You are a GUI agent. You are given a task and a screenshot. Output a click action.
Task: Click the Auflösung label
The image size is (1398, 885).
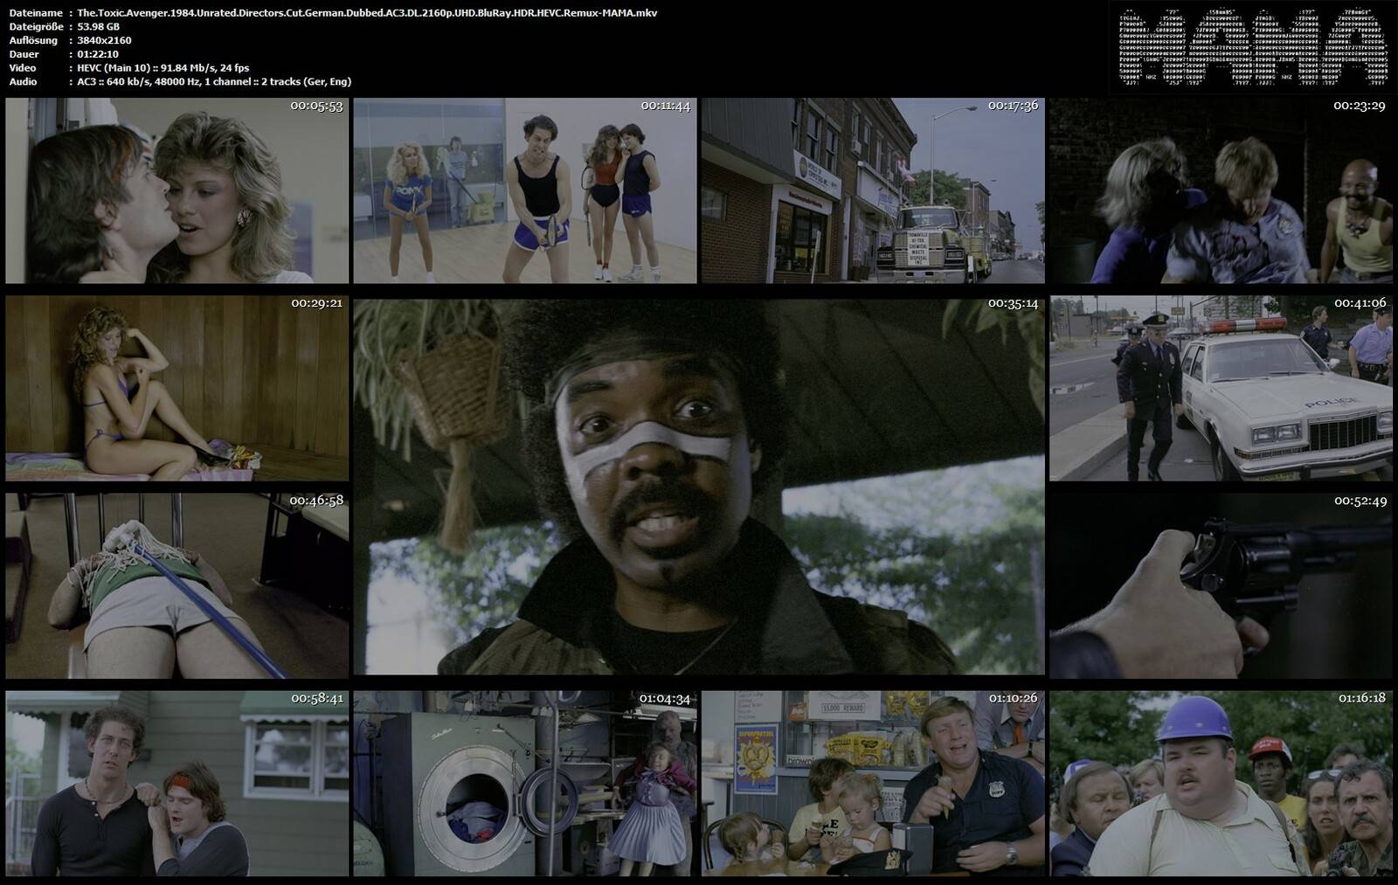coord(33,40)
